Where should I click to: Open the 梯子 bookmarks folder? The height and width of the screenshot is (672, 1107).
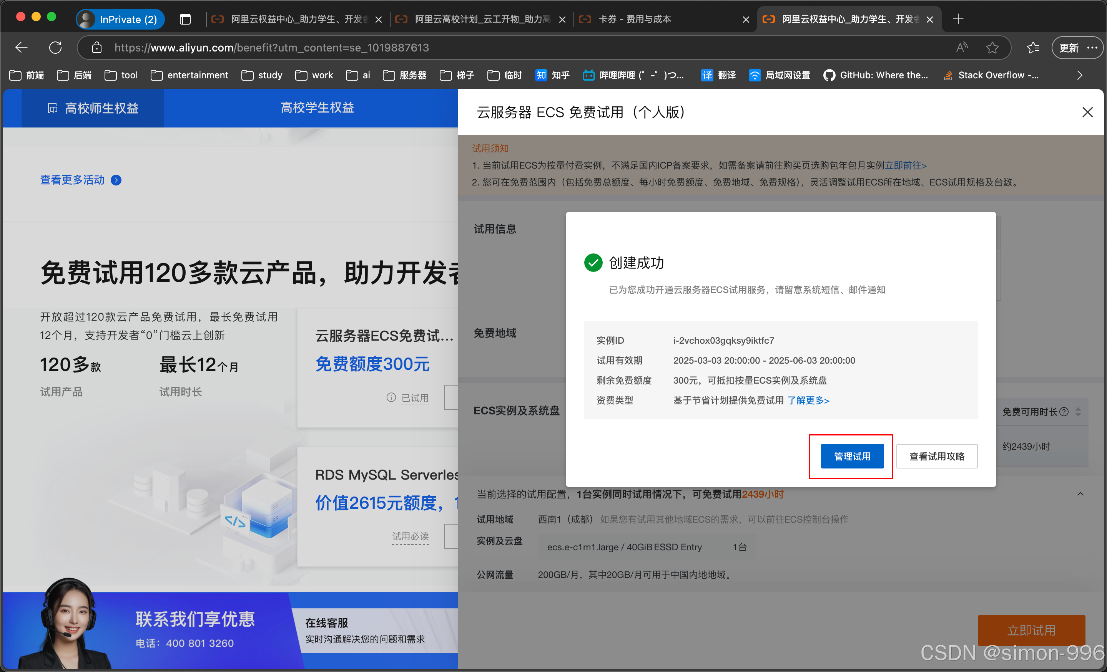pos(457,75)
